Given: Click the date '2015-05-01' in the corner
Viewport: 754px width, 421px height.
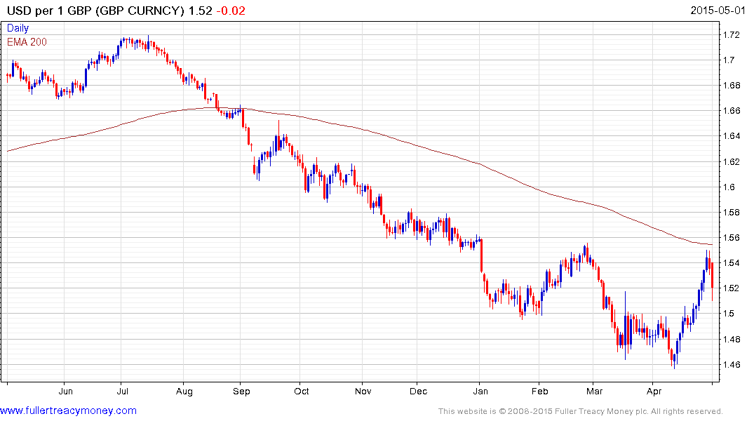Looking at the screenshot, I should (718, 11).
